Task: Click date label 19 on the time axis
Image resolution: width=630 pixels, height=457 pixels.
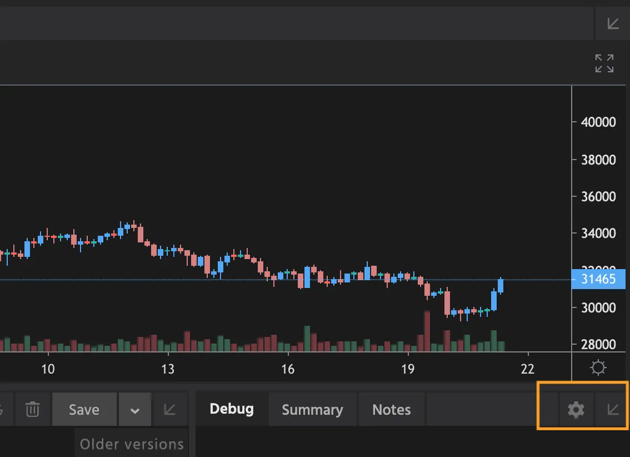Action: click(408, 369)
